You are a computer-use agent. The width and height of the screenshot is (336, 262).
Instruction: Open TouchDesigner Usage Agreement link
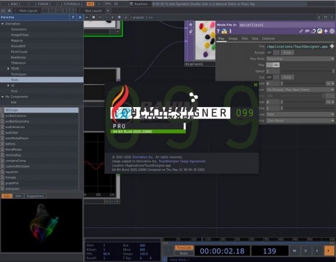pos(182,161)
